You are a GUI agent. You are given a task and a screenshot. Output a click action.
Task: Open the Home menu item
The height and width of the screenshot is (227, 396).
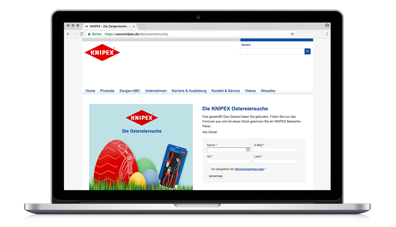90,91
